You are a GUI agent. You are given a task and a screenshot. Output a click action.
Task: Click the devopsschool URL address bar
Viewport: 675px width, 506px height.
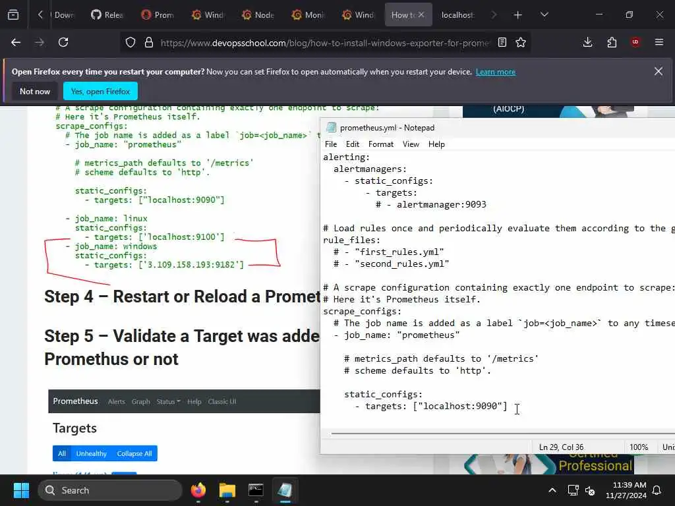(325, 43)
